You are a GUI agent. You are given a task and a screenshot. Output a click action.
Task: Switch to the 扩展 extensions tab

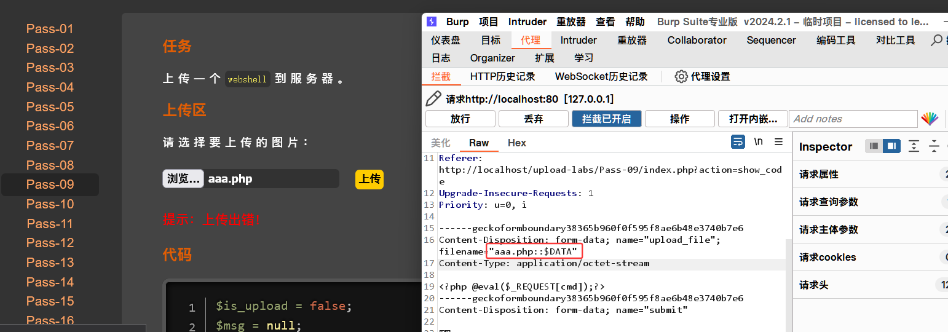click(x=545, y=58)
